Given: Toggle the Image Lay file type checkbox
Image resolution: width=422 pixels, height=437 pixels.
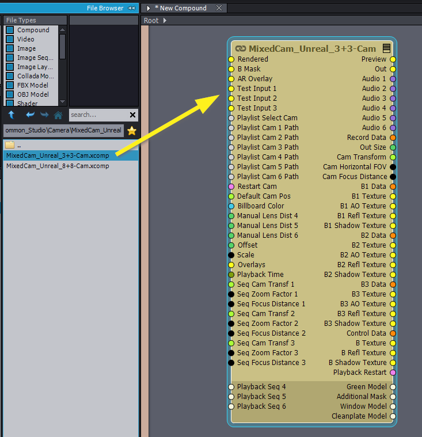Looking at the screenshot, I should click(x=10, y=67).
